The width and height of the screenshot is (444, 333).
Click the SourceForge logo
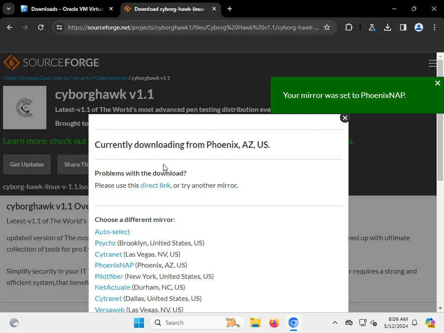[51, 62]
